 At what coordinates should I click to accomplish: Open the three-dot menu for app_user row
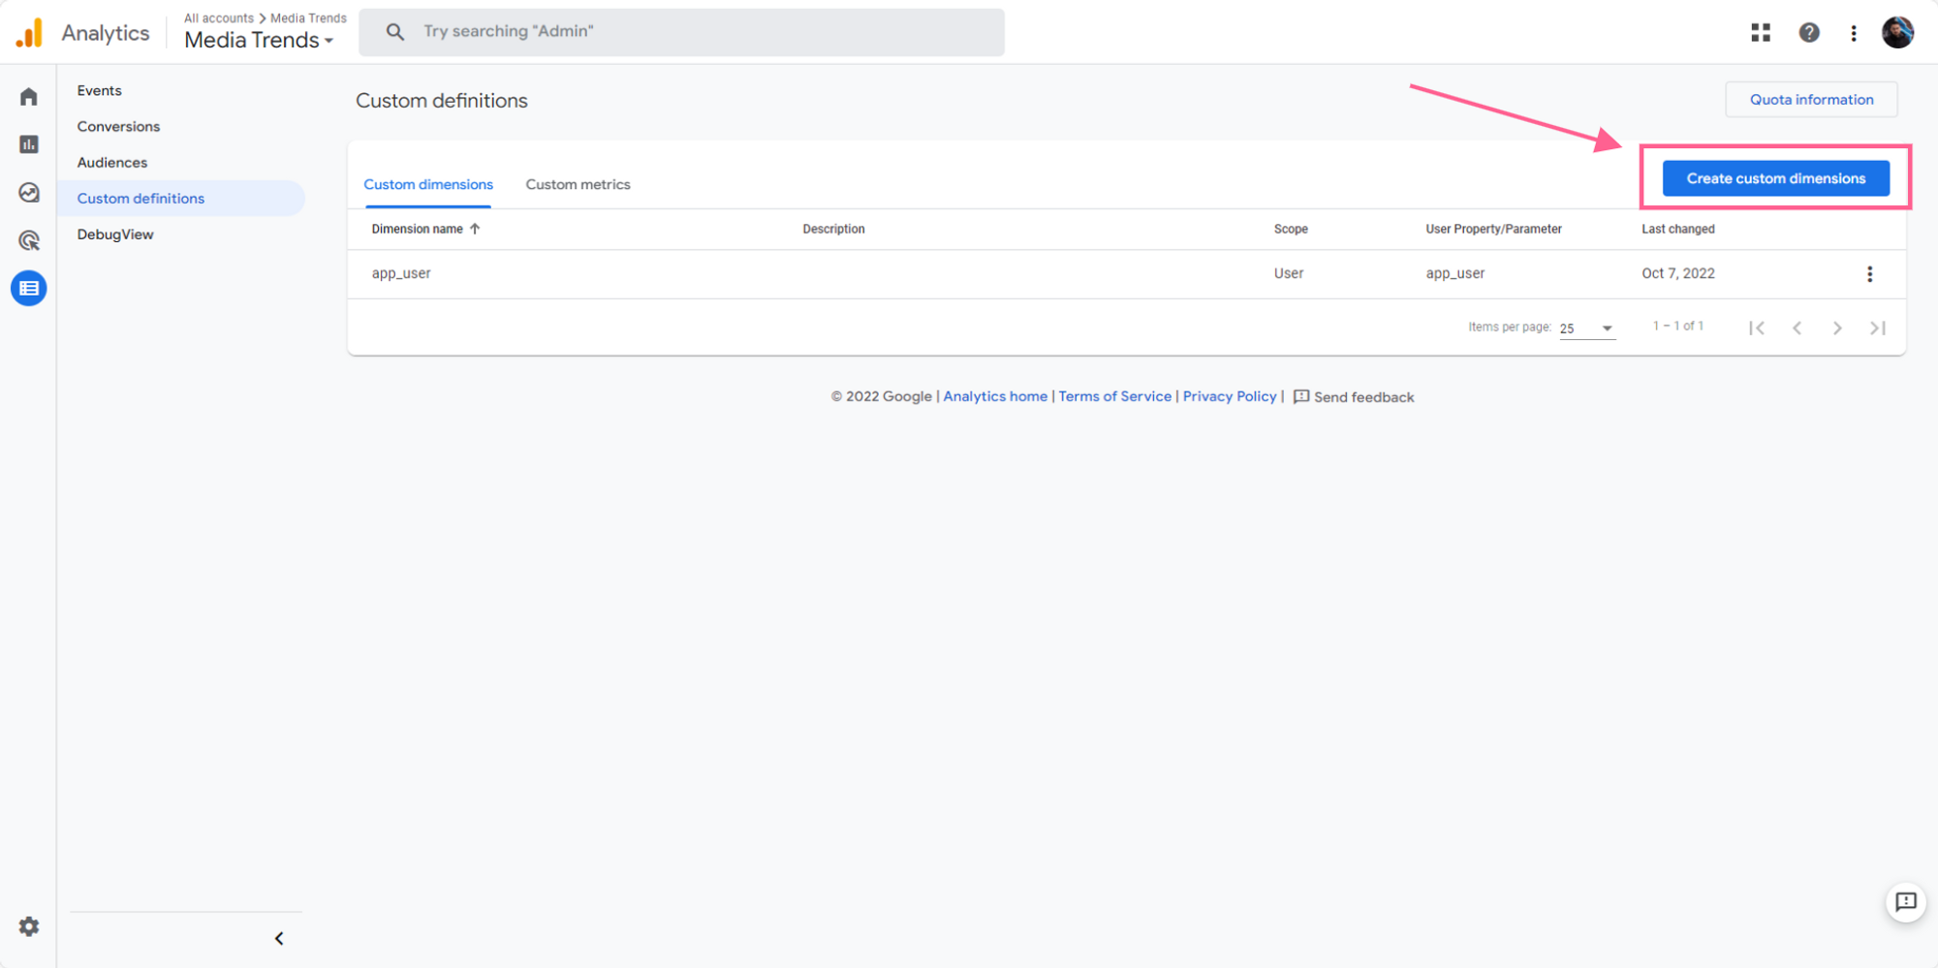(x=1869, y=274)
